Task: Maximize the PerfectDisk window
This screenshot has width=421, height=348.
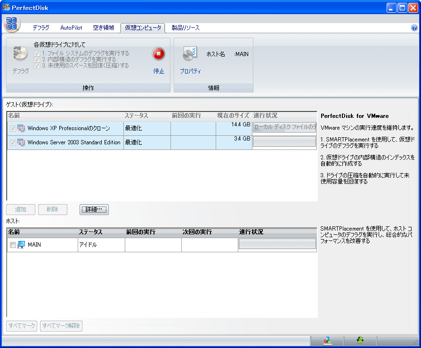Action: pos(402,8)
